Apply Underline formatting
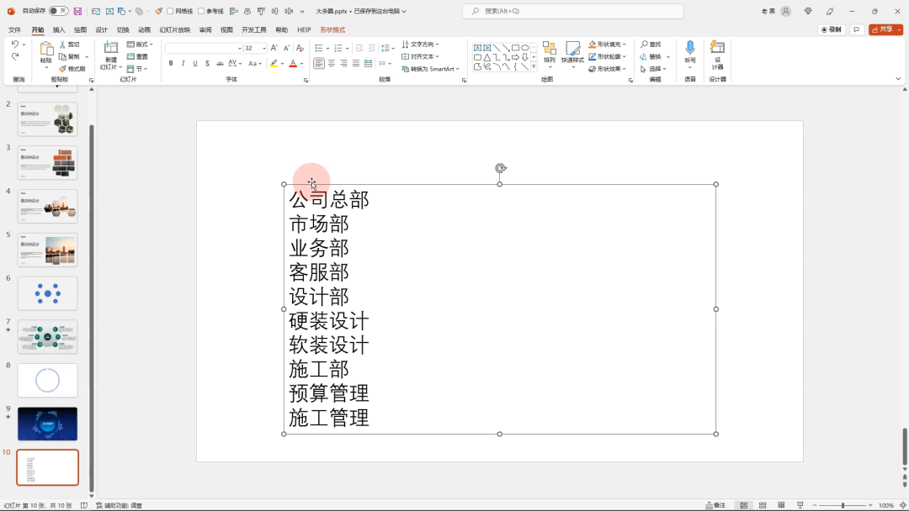Viewport: 909px width, 511px height. (x=195, y=63)
